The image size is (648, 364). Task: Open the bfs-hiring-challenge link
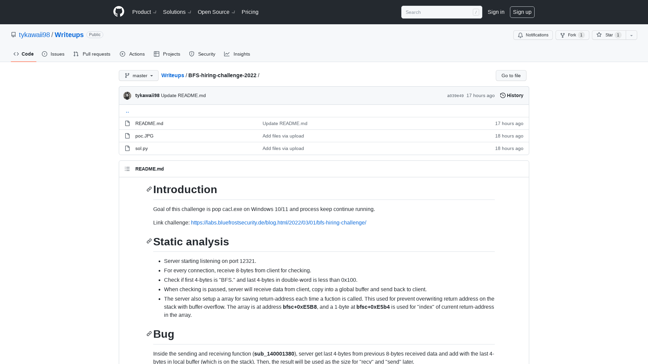(279, 222)
